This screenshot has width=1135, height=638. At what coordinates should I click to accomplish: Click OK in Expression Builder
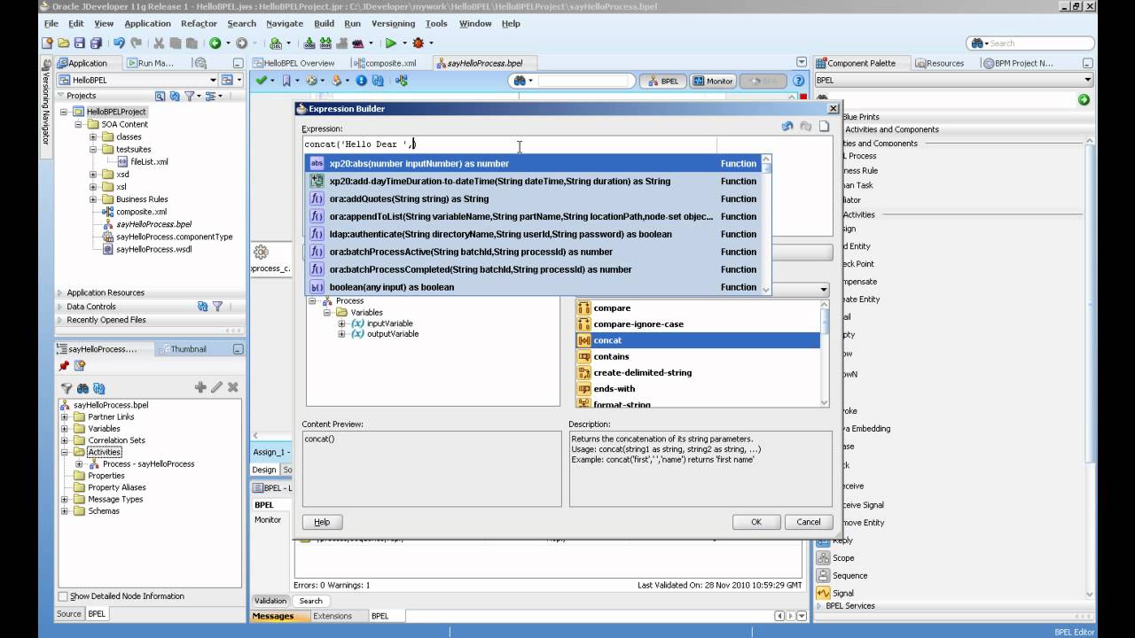point(756,522)
